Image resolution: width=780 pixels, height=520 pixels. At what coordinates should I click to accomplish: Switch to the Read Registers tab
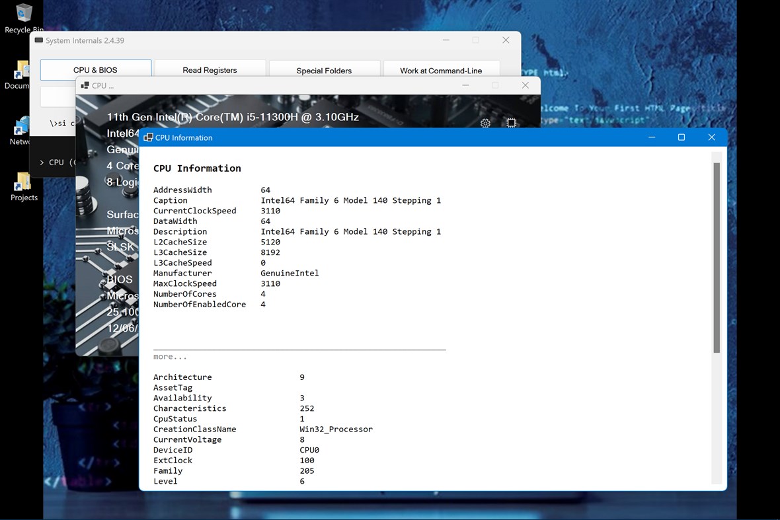pyautogui.click(x=210, y=70)
